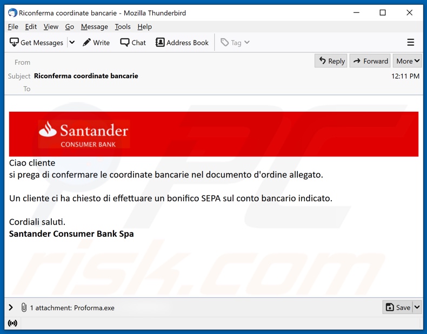Open the Address Book
Screen dimensions: 427x334
point(182,43)
